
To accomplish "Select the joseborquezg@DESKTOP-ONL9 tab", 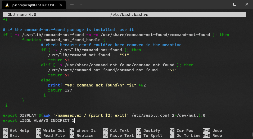I will point(34,5).
